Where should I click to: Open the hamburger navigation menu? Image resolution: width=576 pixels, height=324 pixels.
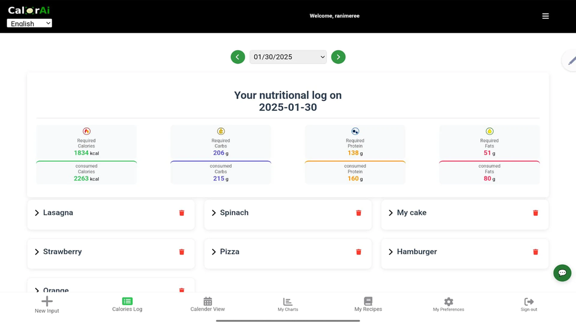[545, 16]
